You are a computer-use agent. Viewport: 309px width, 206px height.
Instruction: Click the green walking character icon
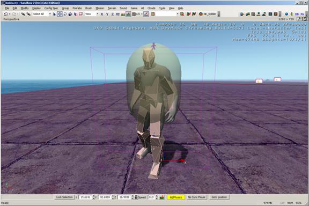(291, 14)
